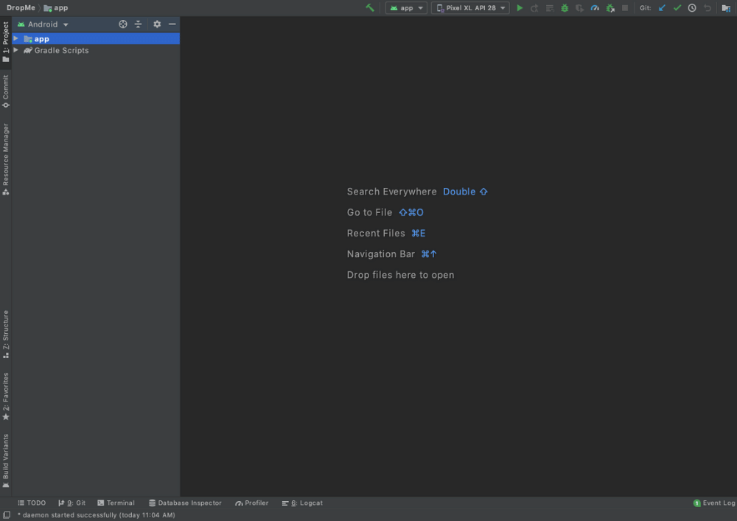
Task: Open the app run configuration dropdown
Action: (x=406, y=8)
